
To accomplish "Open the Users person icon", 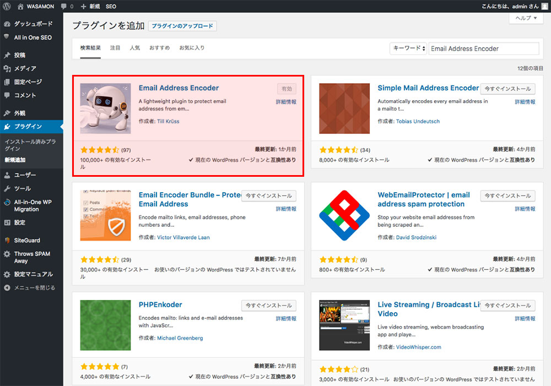I will click(x=7, y=175).
